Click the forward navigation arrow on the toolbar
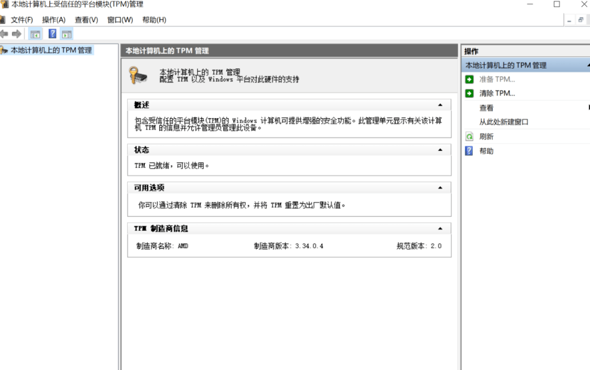 tap(16, 33)
